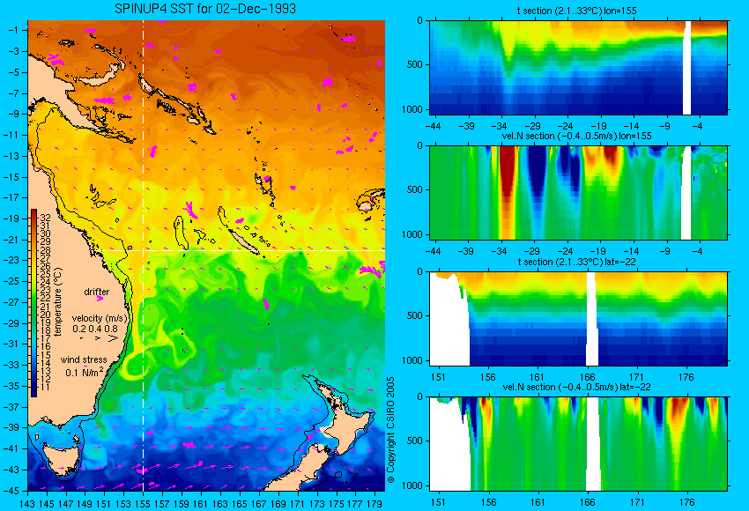Click the vertical temperature (°C) colorbar label
Viewport: 749px width, 511px height.
tap(58, 302)
